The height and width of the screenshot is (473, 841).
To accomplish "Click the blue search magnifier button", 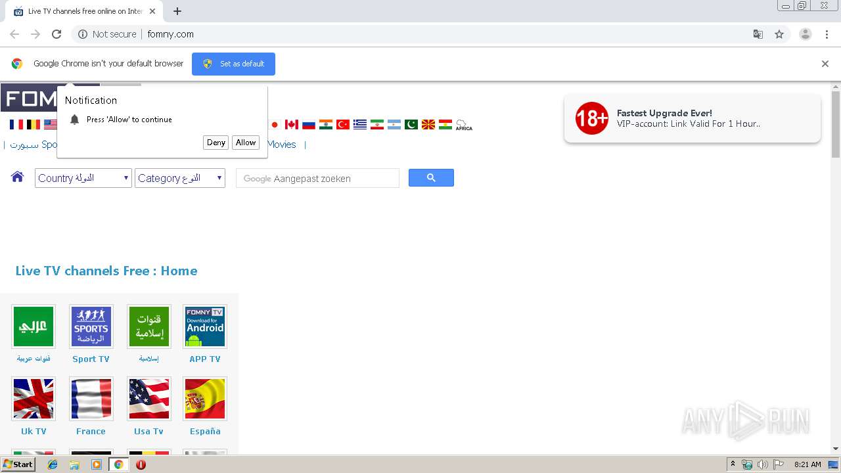I will tap(431, 178).
